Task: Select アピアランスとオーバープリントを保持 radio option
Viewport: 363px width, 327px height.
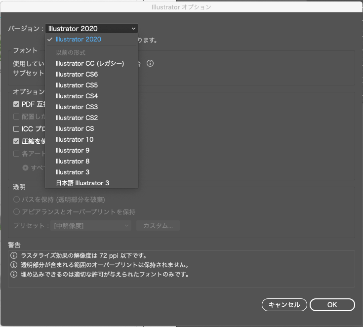Action: pyautogui.click(x=16, y=212)
